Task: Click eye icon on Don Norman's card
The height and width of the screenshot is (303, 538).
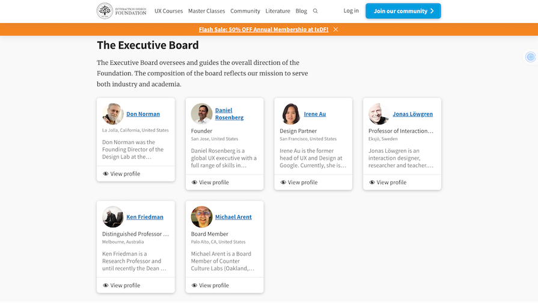Action: 106,174
